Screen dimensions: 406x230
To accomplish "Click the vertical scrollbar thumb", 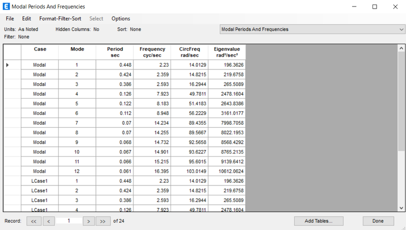I will (x=401, y=101).
